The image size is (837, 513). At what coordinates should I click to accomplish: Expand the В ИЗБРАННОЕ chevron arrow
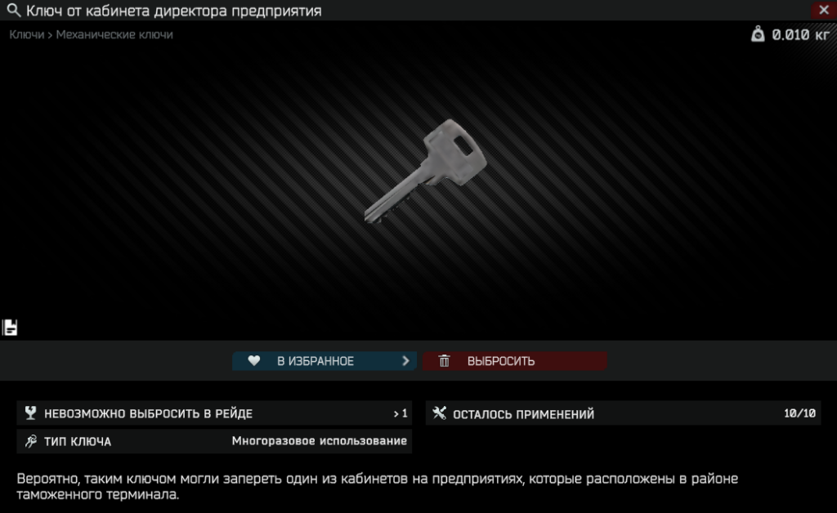click(x=405, y=361)
